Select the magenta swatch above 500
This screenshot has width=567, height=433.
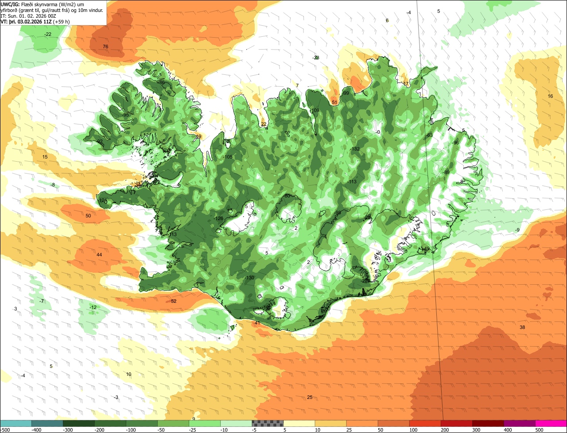[551, 423]
